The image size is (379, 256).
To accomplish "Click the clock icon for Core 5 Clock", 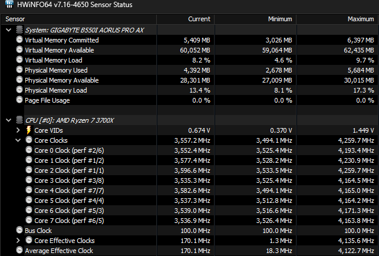I will [x=29, y=200].
